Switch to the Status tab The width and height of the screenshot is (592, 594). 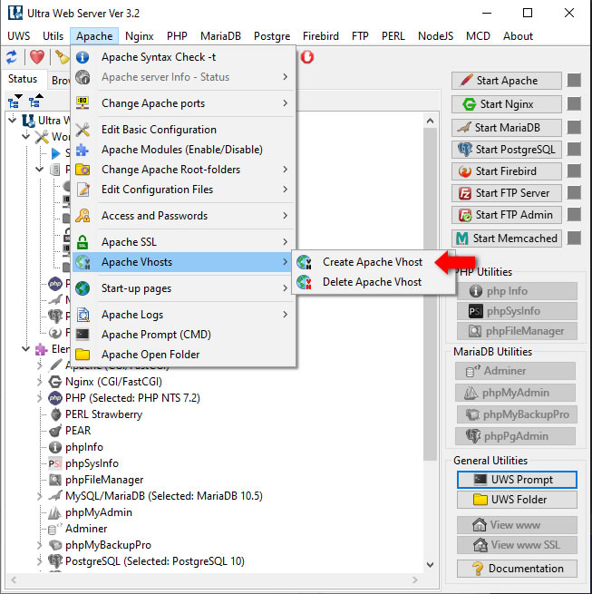[x=23, y=79]
